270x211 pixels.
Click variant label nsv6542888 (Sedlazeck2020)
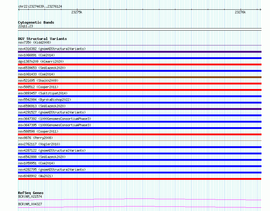point(42,157)
